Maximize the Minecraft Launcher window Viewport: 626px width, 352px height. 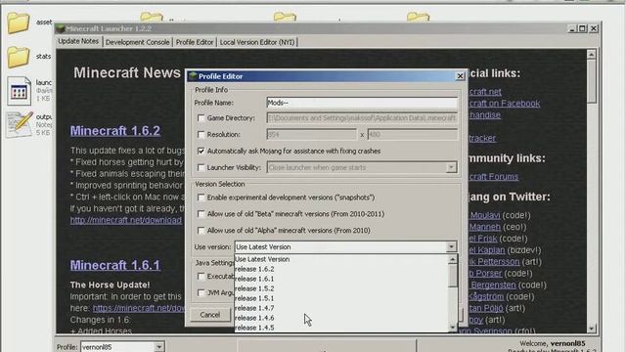click(583, 28)
